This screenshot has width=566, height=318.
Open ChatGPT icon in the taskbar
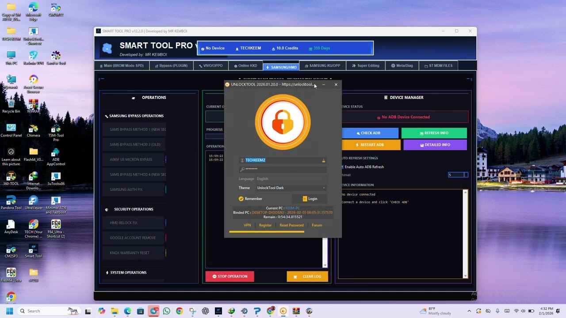205,311
